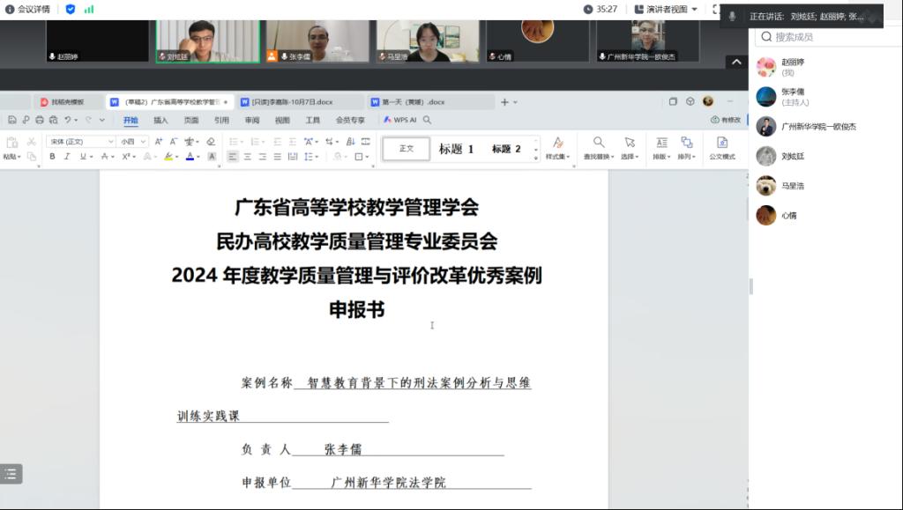The height and width of the screenshot is (510, 903).
Task: Apply the Heading 1 style
Action: (456, 149)
